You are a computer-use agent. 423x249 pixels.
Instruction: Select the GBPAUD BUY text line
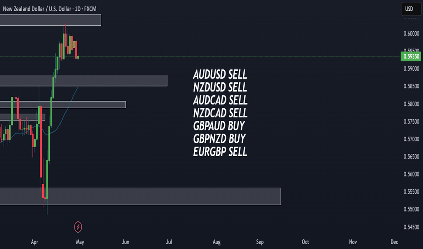(219, 126)
